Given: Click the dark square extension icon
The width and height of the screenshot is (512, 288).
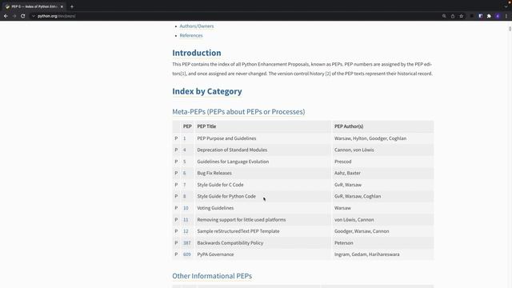Looking at the screenshot, I should [x=472, y=16].
